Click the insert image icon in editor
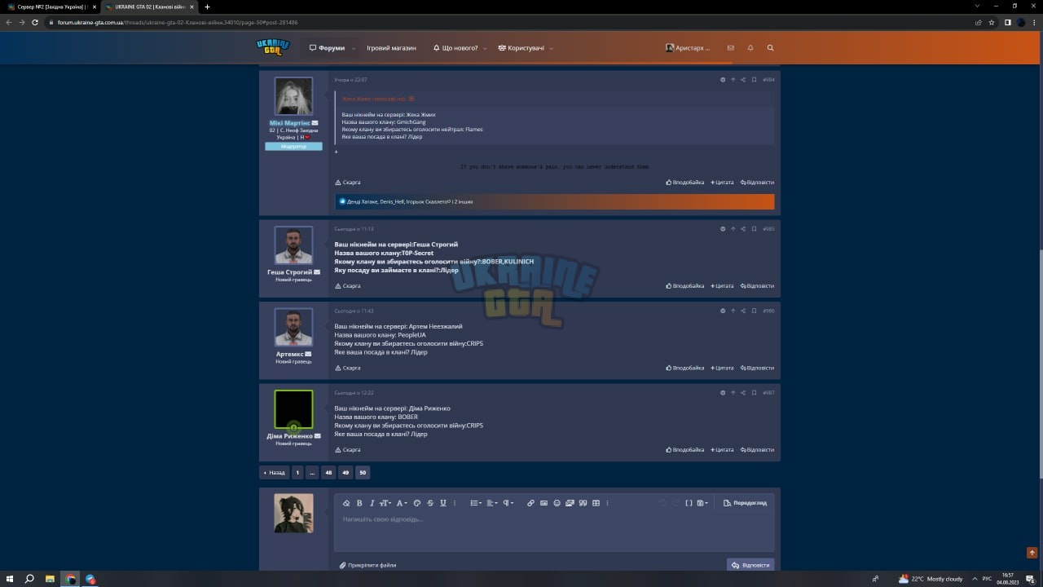This screenshot has height=587, width=1043. 544,503
